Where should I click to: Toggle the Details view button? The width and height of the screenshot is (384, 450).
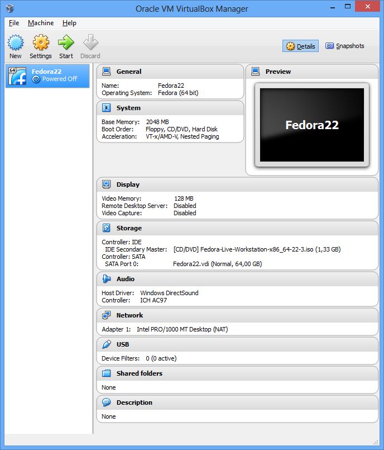click(x=300, y=46)
